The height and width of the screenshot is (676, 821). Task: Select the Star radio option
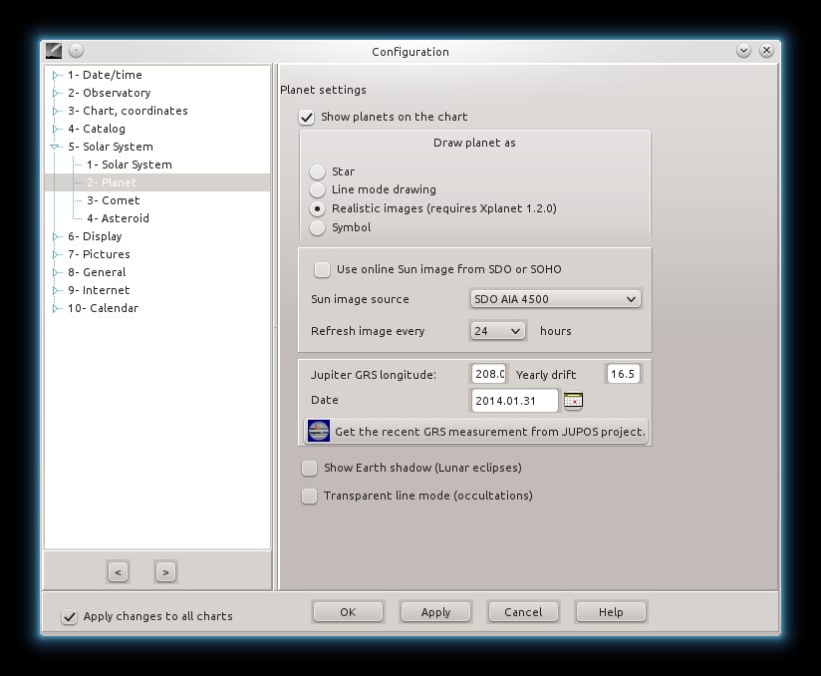tap(317, 171)
